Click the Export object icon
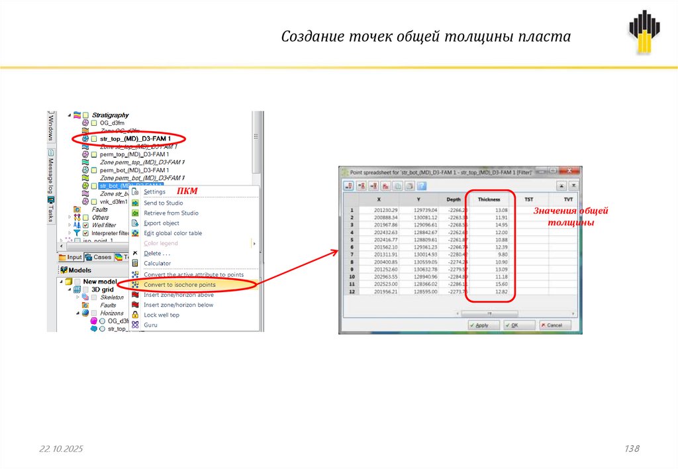This screenshot has width=678, height=469. point(135,223)
